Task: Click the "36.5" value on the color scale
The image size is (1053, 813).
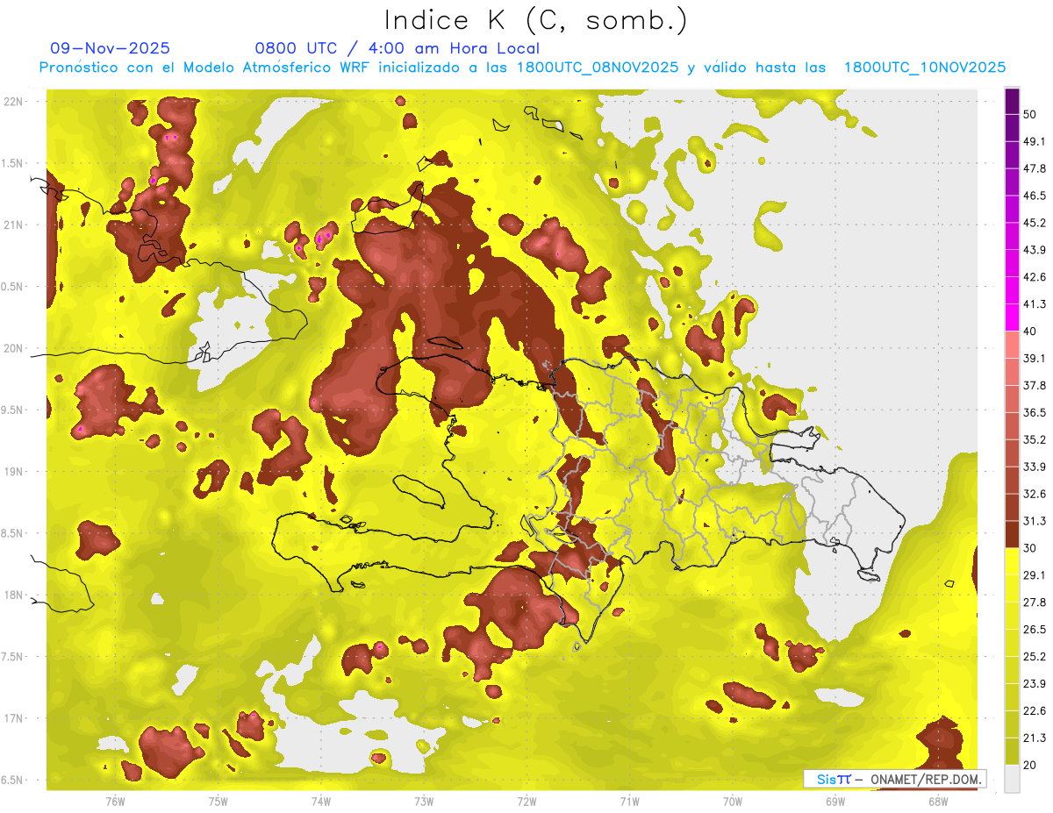Action: point(1035,412)
